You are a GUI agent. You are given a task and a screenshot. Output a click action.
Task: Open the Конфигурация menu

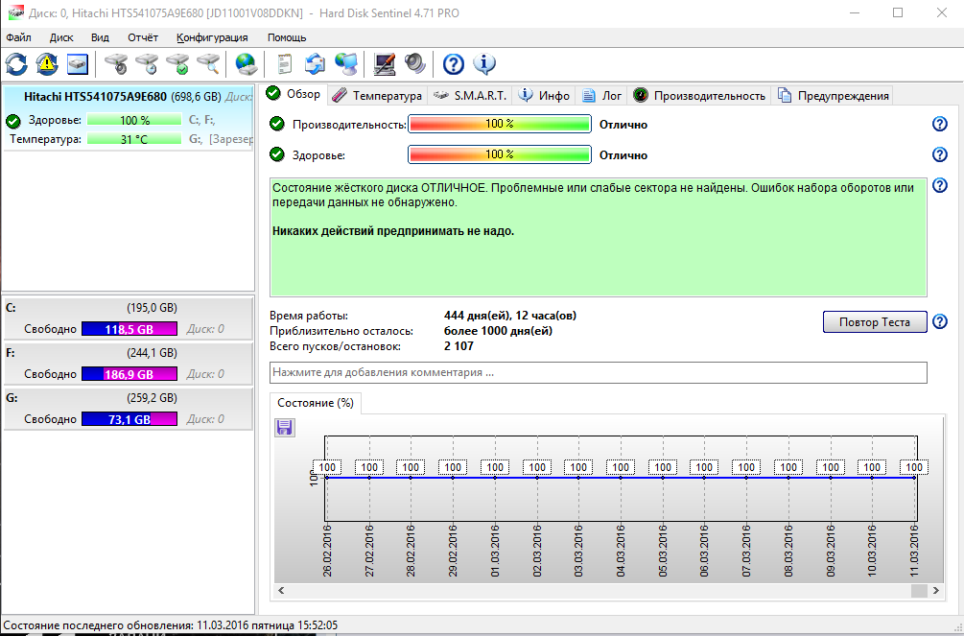pyautogui.click(x=212, y=37)
